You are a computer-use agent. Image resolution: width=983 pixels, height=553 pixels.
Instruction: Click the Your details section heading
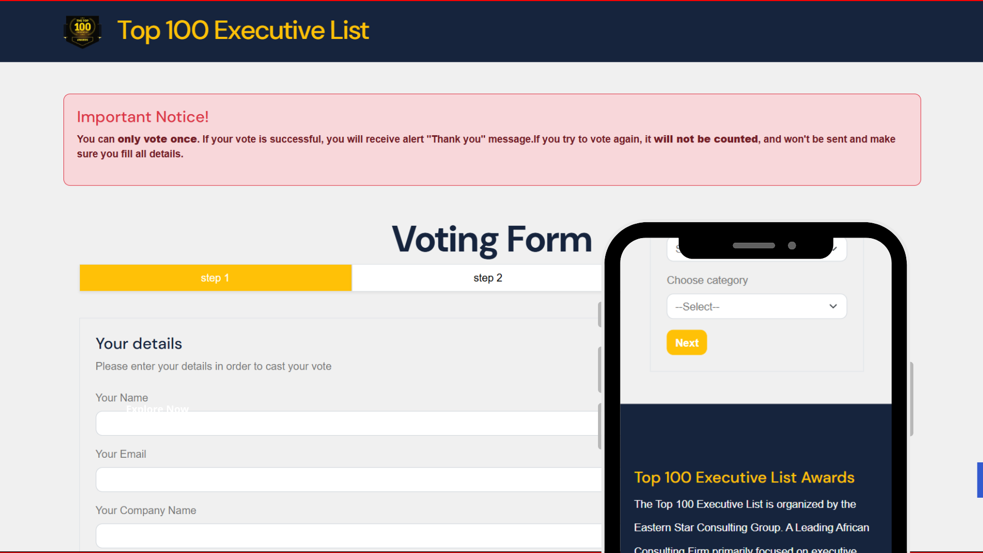(x=139, y=344)
